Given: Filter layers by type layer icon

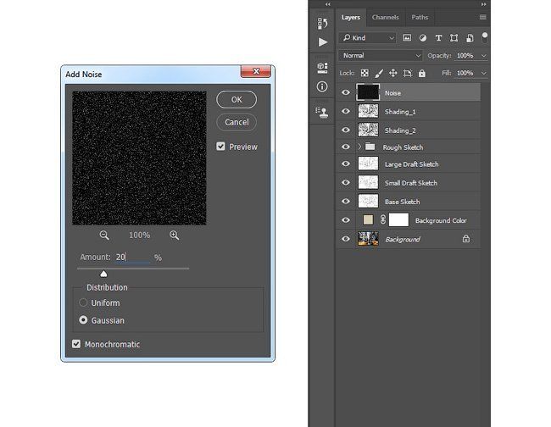Looking at the screenshot, I should click(x=438, y=38).
